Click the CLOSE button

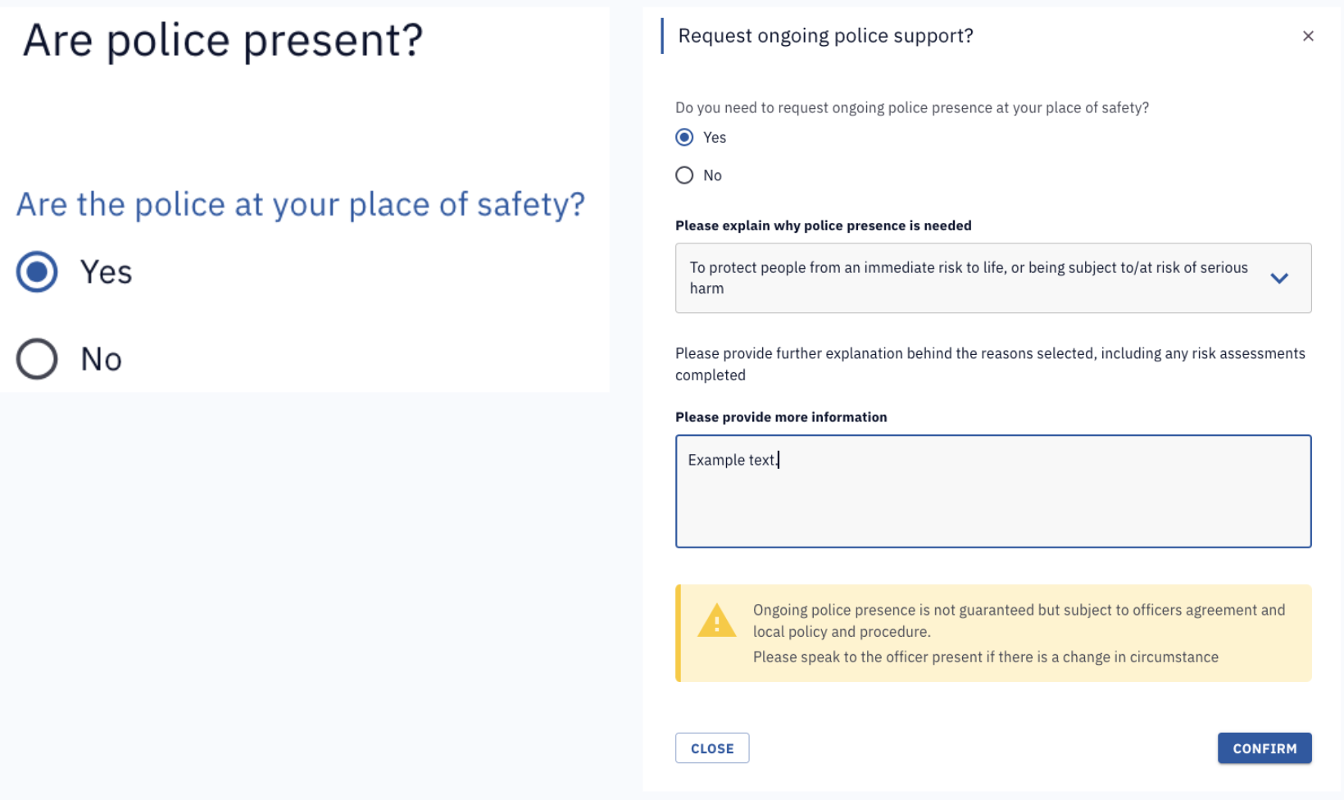pyautogui.click(x=712, y=748)
